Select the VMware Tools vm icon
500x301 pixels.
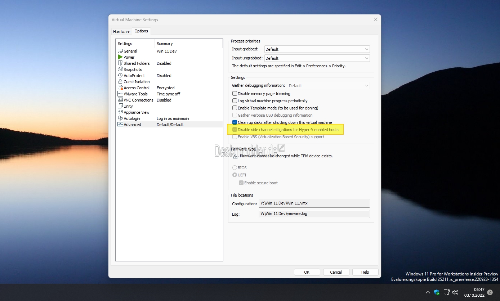click(x=120, y=94)
